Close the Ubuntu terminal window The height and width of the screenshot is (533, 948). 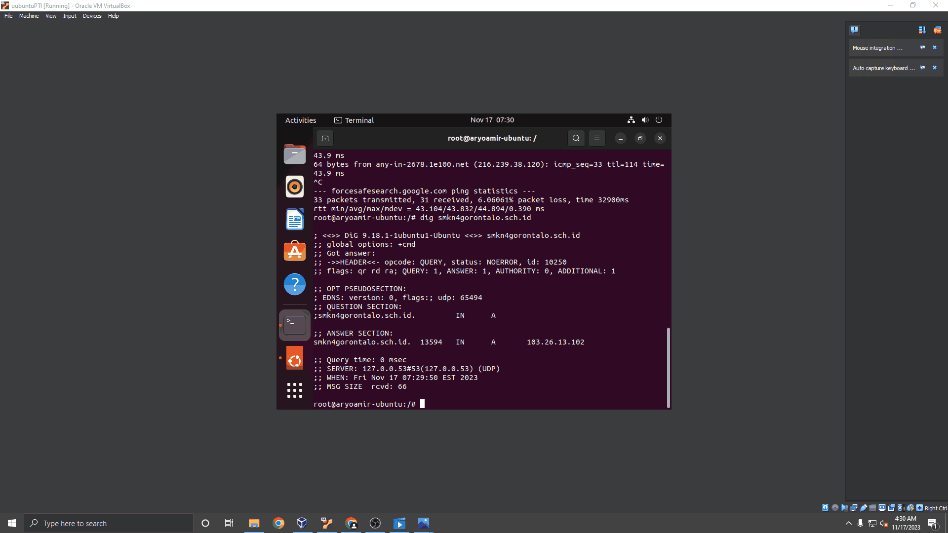(660, 138)
